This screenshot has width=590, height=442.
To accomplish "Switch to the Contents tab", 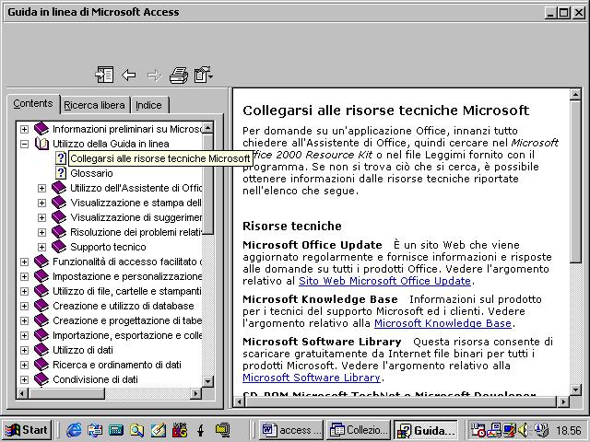I will pyautogui.click(x=33, y=103).
